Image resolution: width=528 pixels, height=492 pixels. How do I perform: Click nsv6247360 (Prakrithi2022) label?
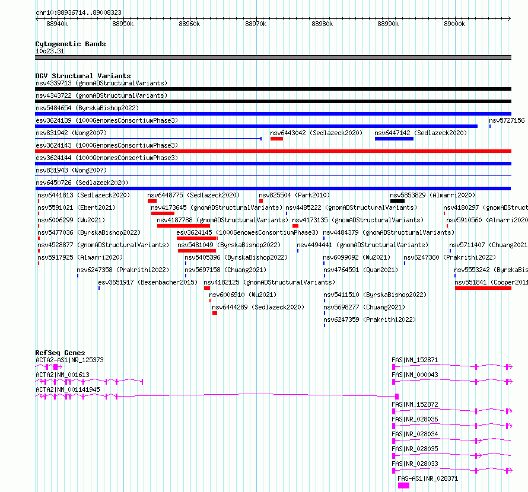(450, 257)
